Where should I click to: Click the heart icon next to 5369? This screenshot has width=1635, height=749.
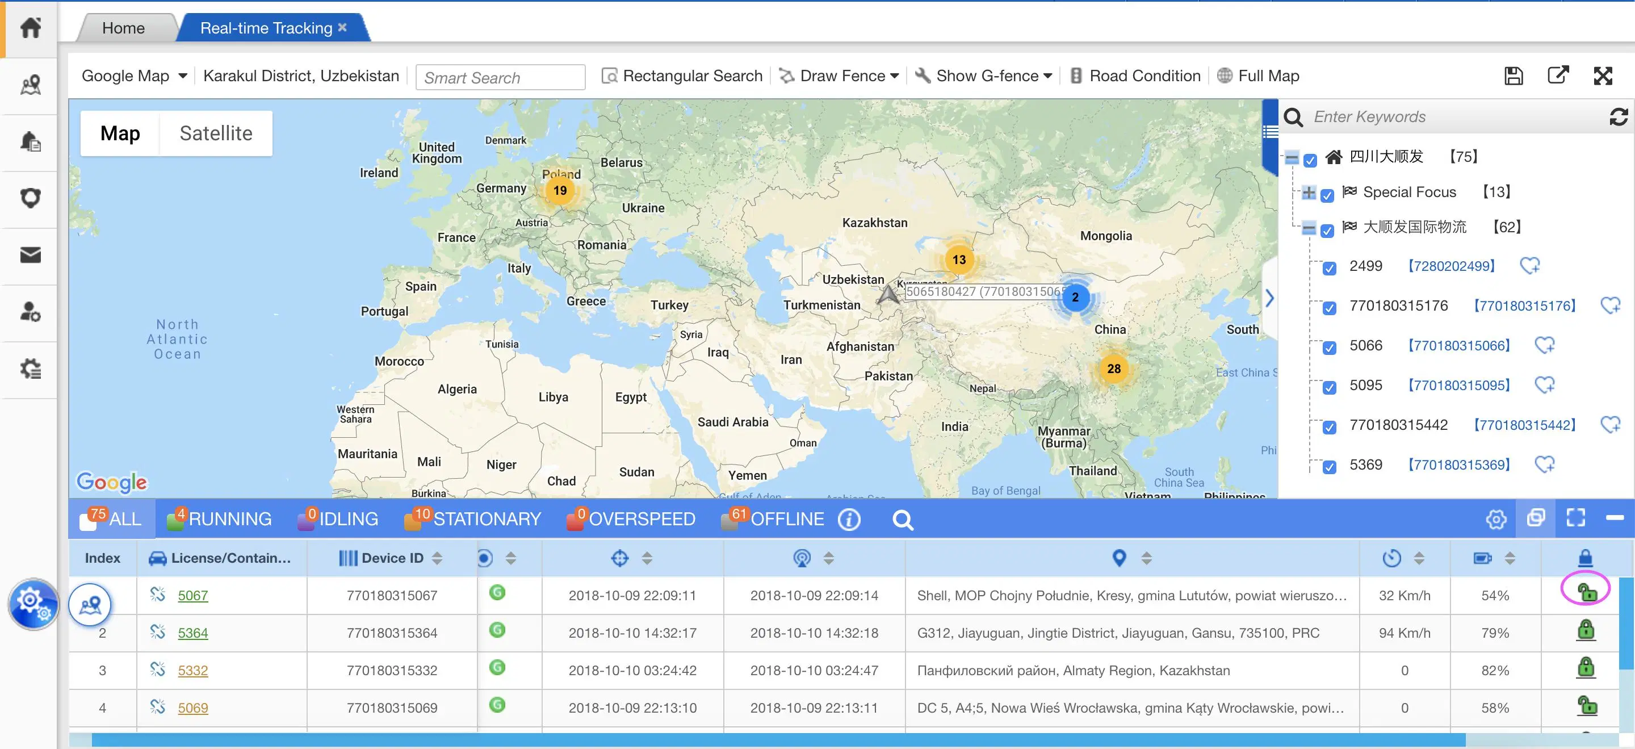point(1544,464)
